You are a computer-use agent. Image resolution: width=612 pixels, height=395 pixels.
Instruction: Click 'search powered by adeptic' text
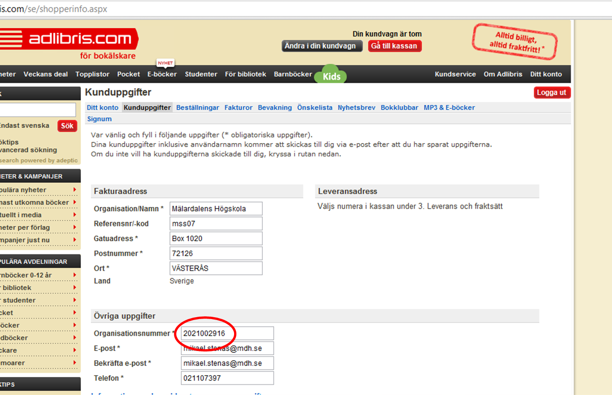click(39, 160)
